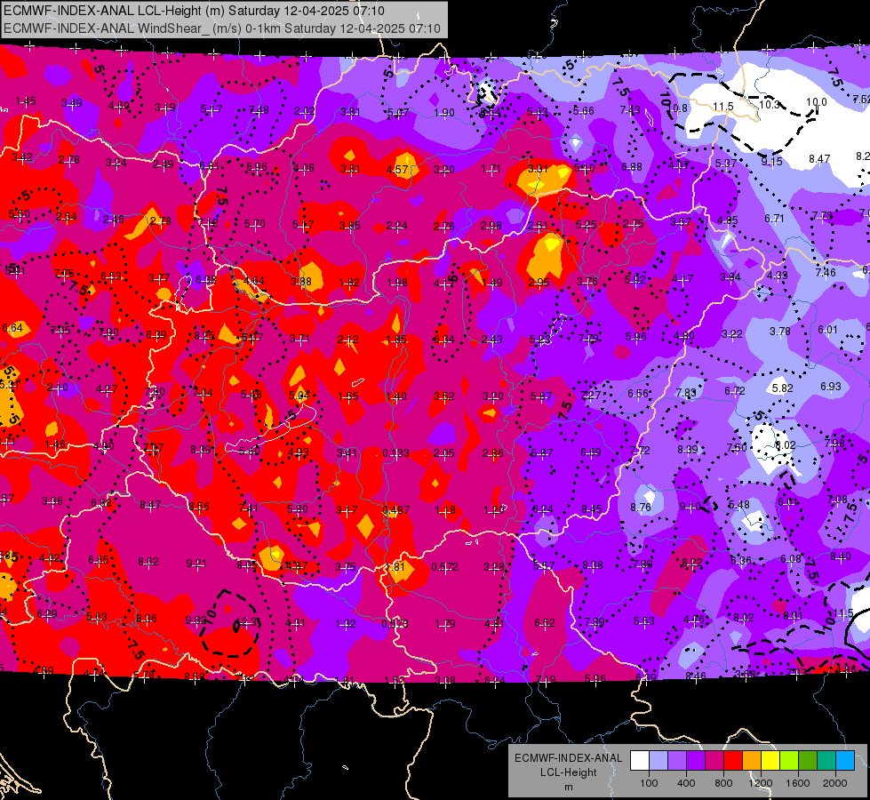870x800 pixels.
Task: Click the grid value 8.76
Action: pyautogui.click(x=641, y=507)
